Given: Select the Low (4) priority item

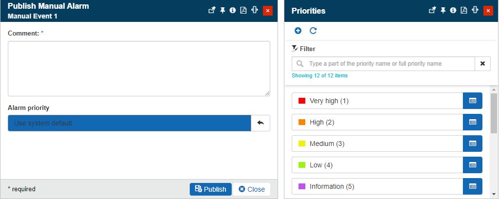Looking at the screenshot, I should (377, 165).
